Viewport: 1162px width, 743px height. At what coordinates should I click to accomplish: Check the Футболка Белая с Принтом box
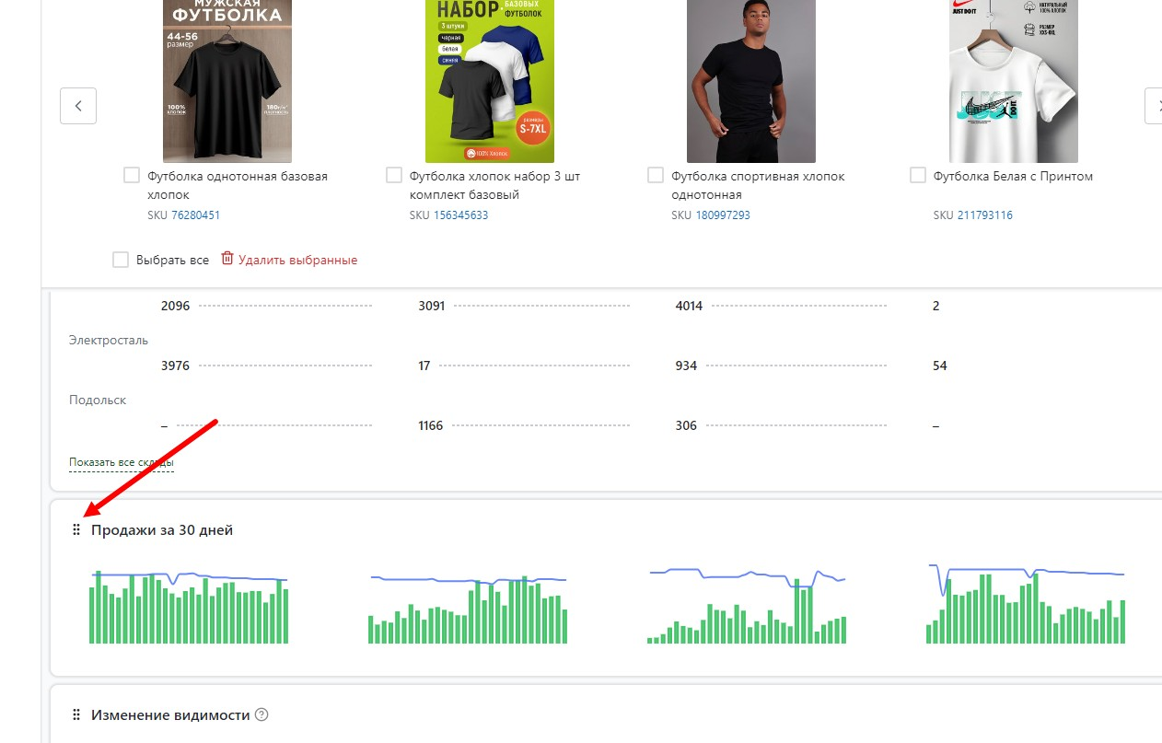pyautogui.click(x=918, y=176)
